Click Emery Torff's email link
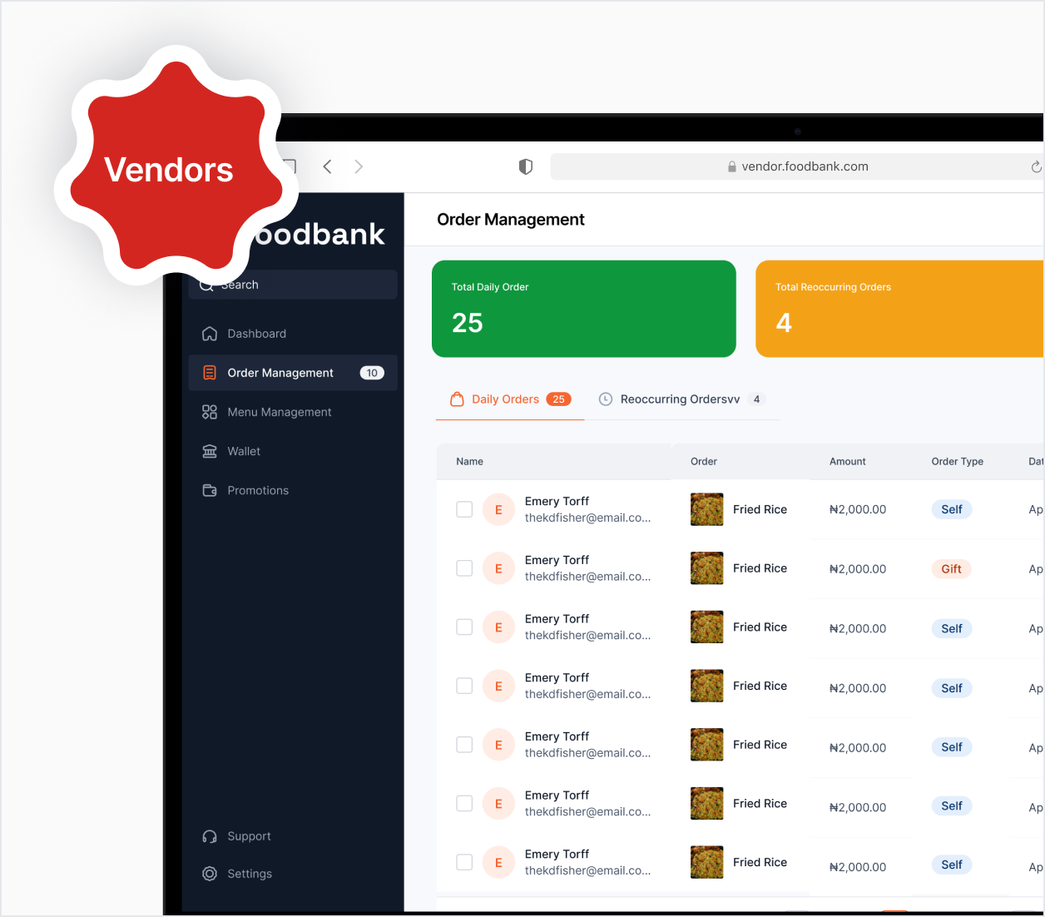 [x=587, y=518]
